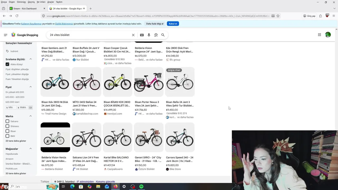The width and height of the screenshot is (338, 190).
Task: Close the 24 vites bisiklet tab
Action: pos(84,8)
